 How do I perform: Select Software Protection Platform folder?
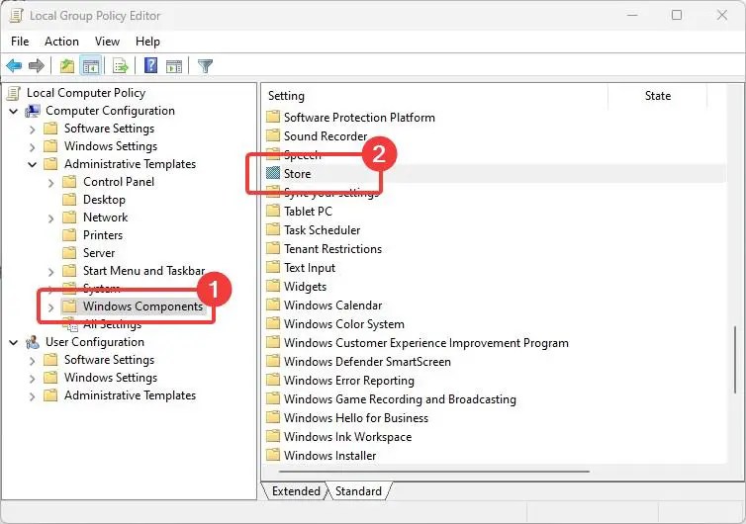pyautogui.click(x=359, y=117)
